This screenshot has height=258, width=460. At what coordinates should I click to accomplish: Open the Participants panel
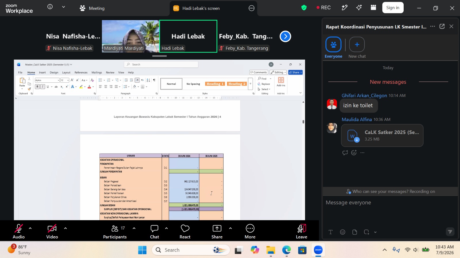click(115, 231)
